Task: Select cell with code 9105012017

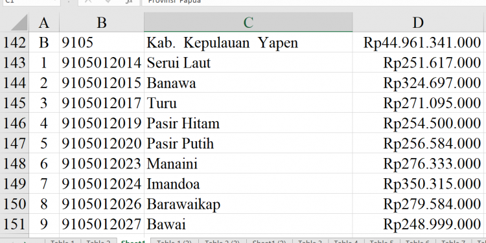Action: click(102, 102)
